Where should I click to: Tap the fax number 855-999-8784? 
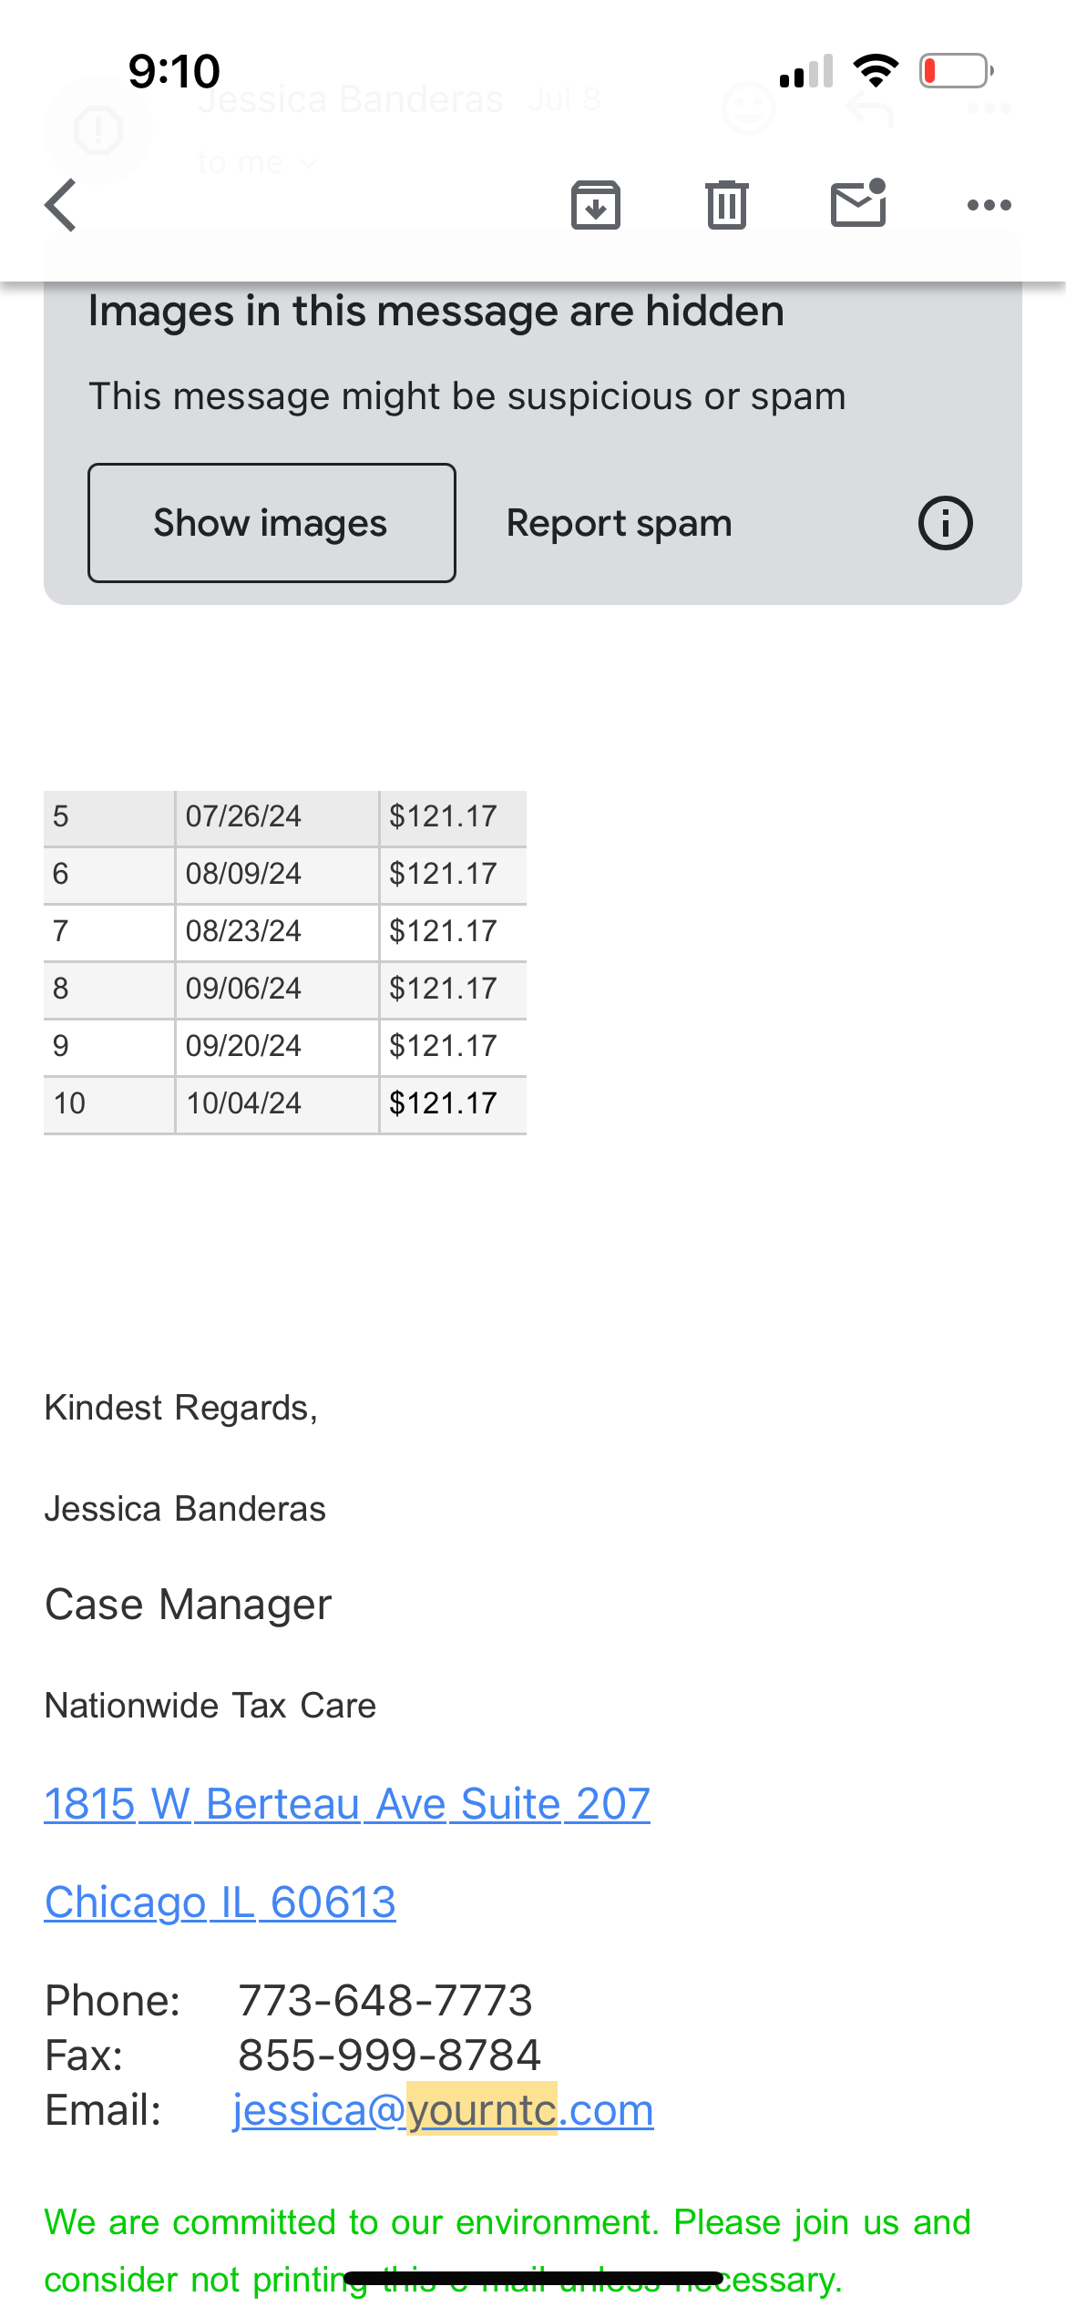coord(389,2056)
